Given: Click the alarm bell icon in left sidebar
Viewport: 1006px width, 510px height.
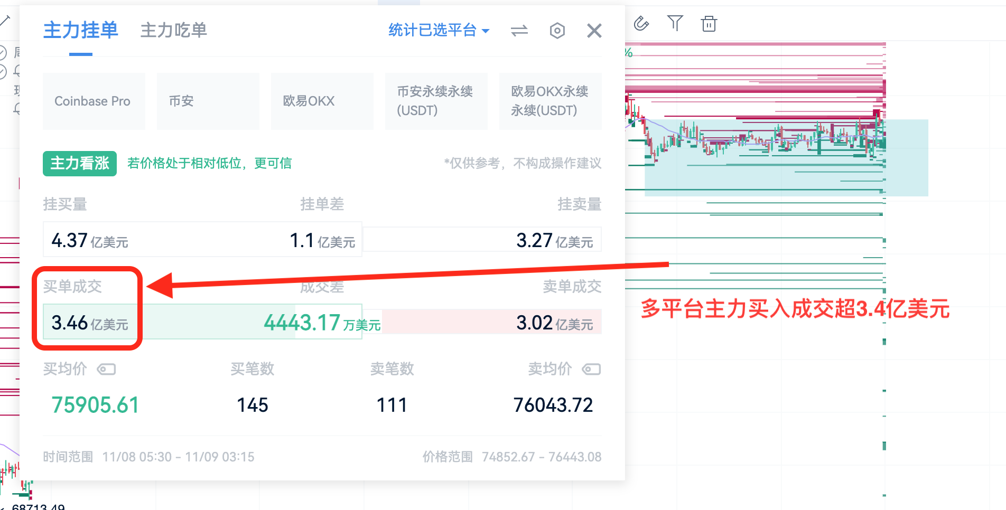Looking at the screenshot, I should [x=16, y=71].
